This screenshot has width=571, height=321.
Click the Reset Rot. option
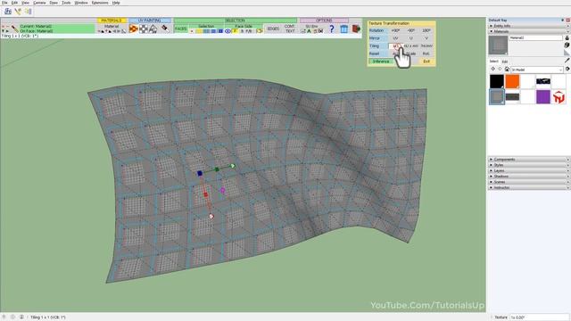(x=426, y=53)
